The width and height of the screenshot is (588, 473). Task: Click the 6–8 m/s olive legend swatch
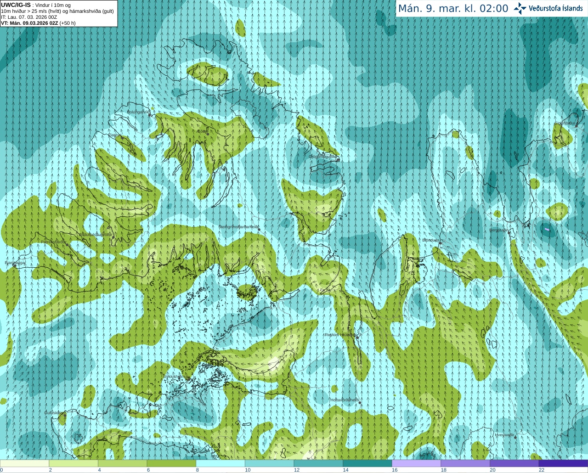171,463
